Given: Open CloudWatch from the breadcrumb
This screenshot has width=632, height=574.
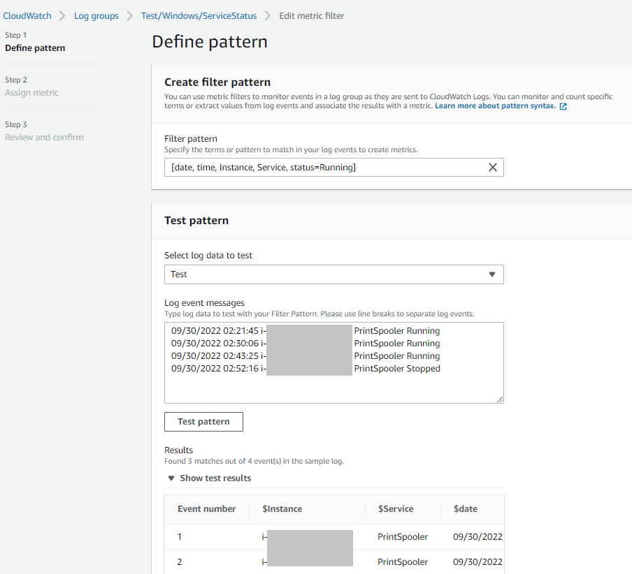Looking at the screenshot, I should coord(27,15).
